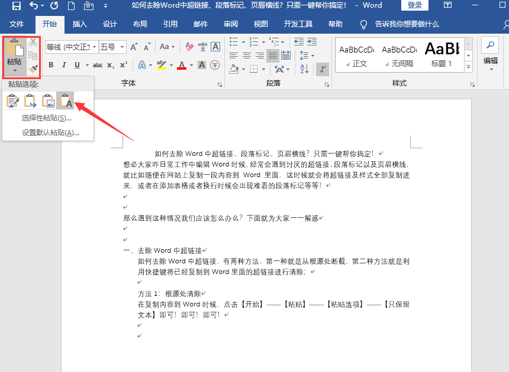Decrease indent icon

[x=299, y=41]
